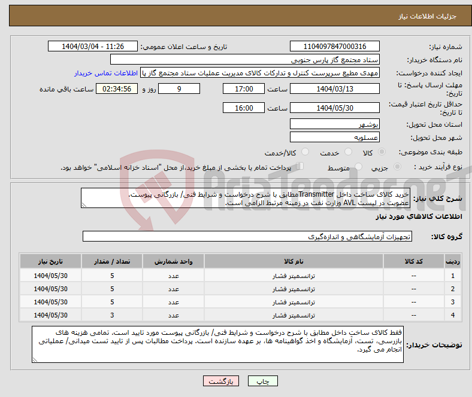The width and height of the screenshot is (472, 397).
Task: Select the کالا/خدمت radio button
Action: pos(305,152)
